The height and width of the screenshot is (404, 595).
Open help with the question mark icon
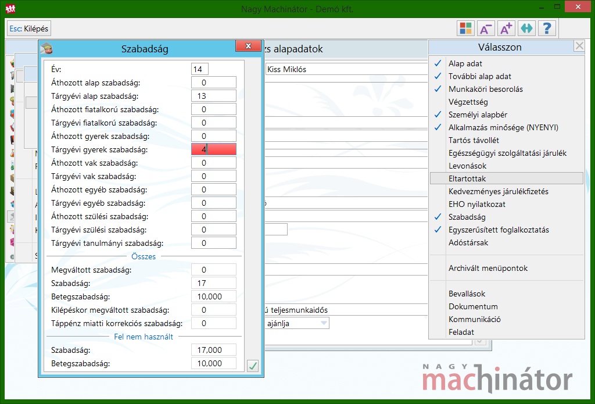coord(547,28)
